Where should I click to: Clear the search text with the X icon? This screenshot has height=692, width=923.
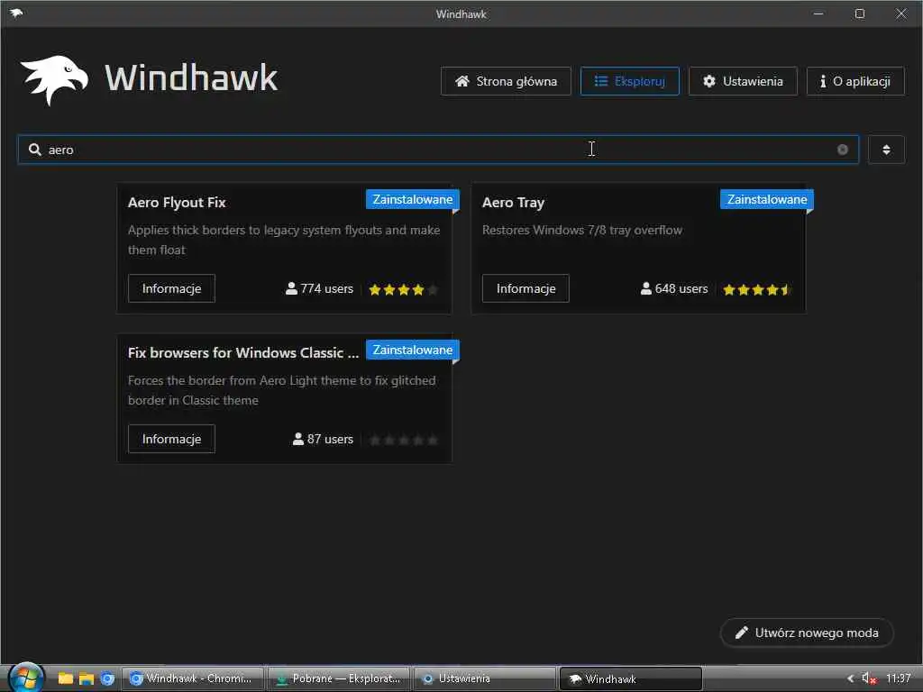[x=843, y=150]
